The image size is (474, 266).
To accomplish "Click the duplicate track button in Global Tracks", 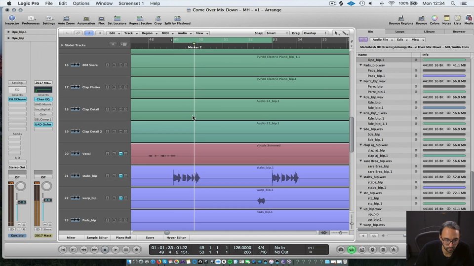I will (123, 44).
